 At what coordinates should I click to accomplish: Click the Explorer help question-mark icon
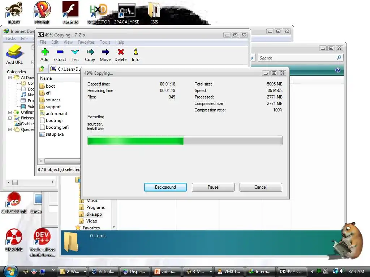click(338, 70)
